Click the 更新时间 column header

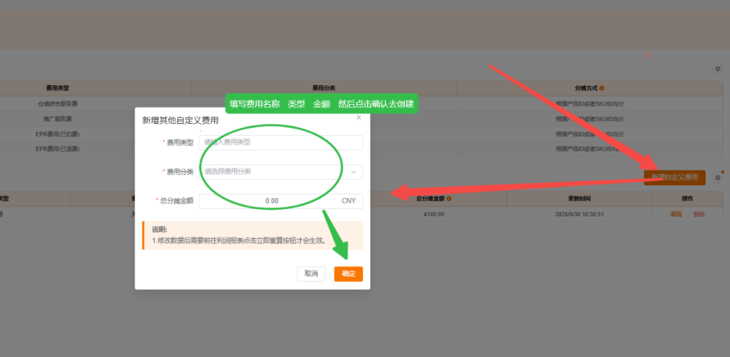579,199
